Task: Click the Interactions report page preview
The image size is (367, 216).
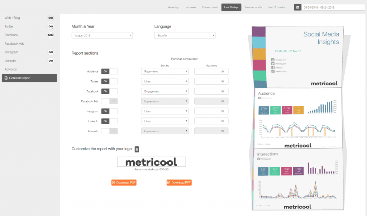Action: point(298,179)
